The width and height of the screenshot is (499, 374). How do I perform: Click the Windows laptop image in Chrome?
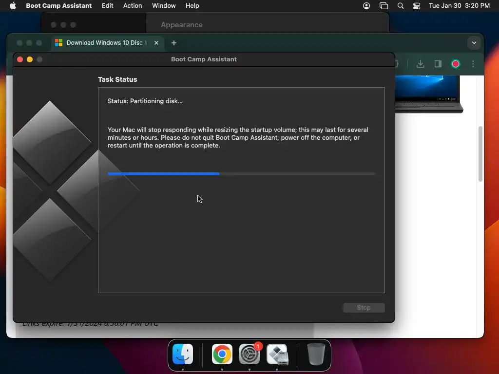click(429, 94)
